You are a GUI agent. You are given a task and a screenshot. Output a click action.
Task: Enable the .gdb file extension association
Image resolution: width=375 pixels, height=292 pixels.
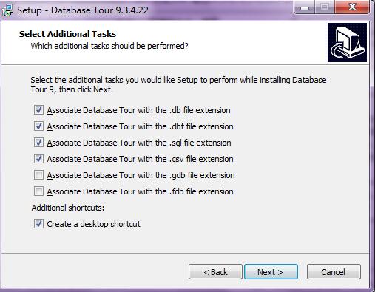pos(38,175)
